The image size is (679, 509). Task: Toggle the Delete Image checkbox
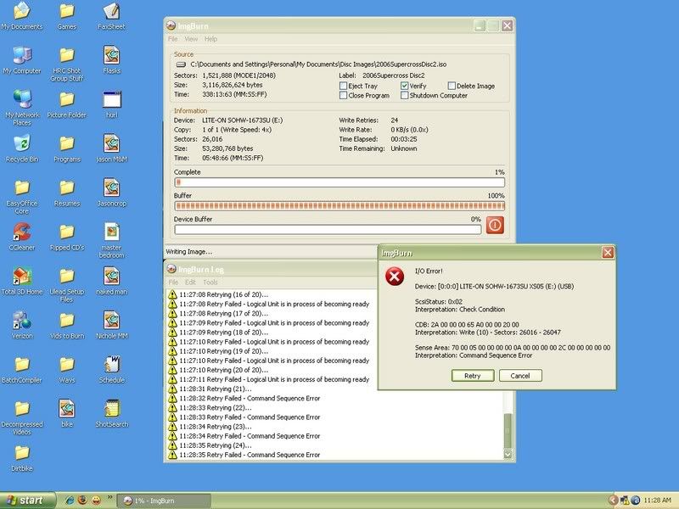(452, 87)
